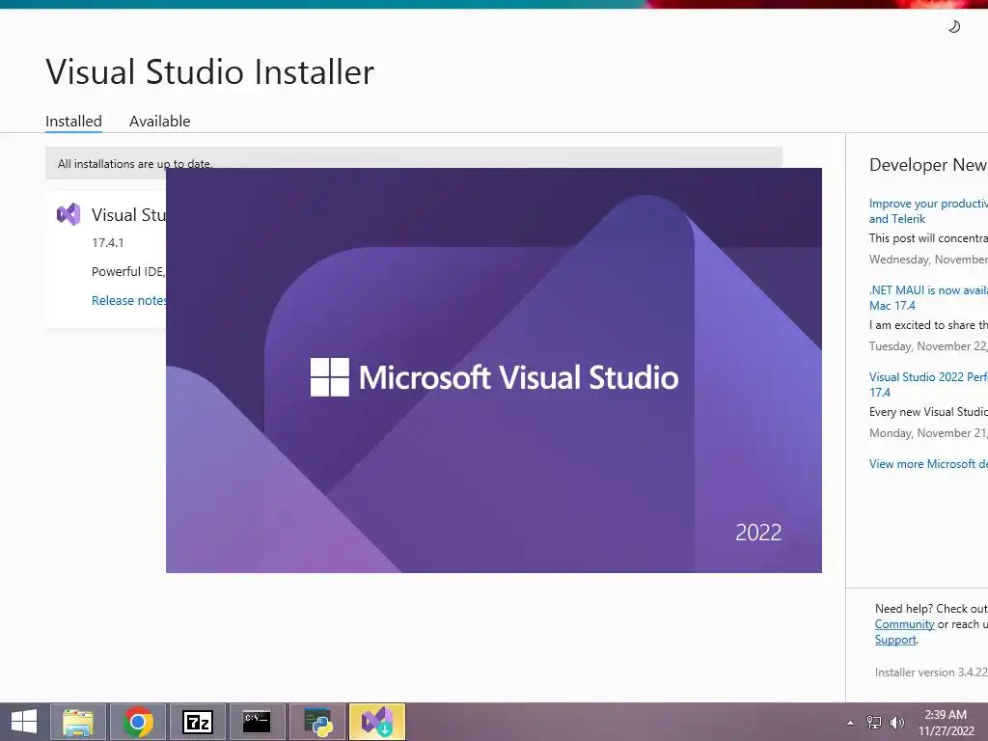988x741 pixels.
Task: Click the Windows Start button
Action: pos(24,722)
